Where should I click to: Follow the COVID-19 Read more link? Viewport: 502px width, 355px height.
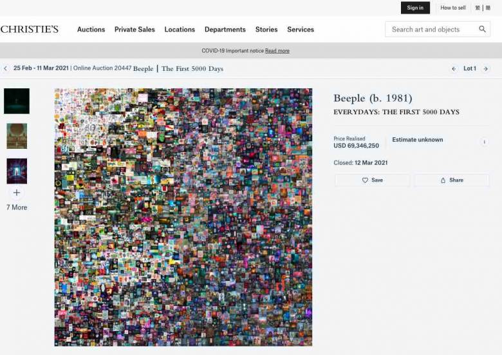click(x=277, y=51)
